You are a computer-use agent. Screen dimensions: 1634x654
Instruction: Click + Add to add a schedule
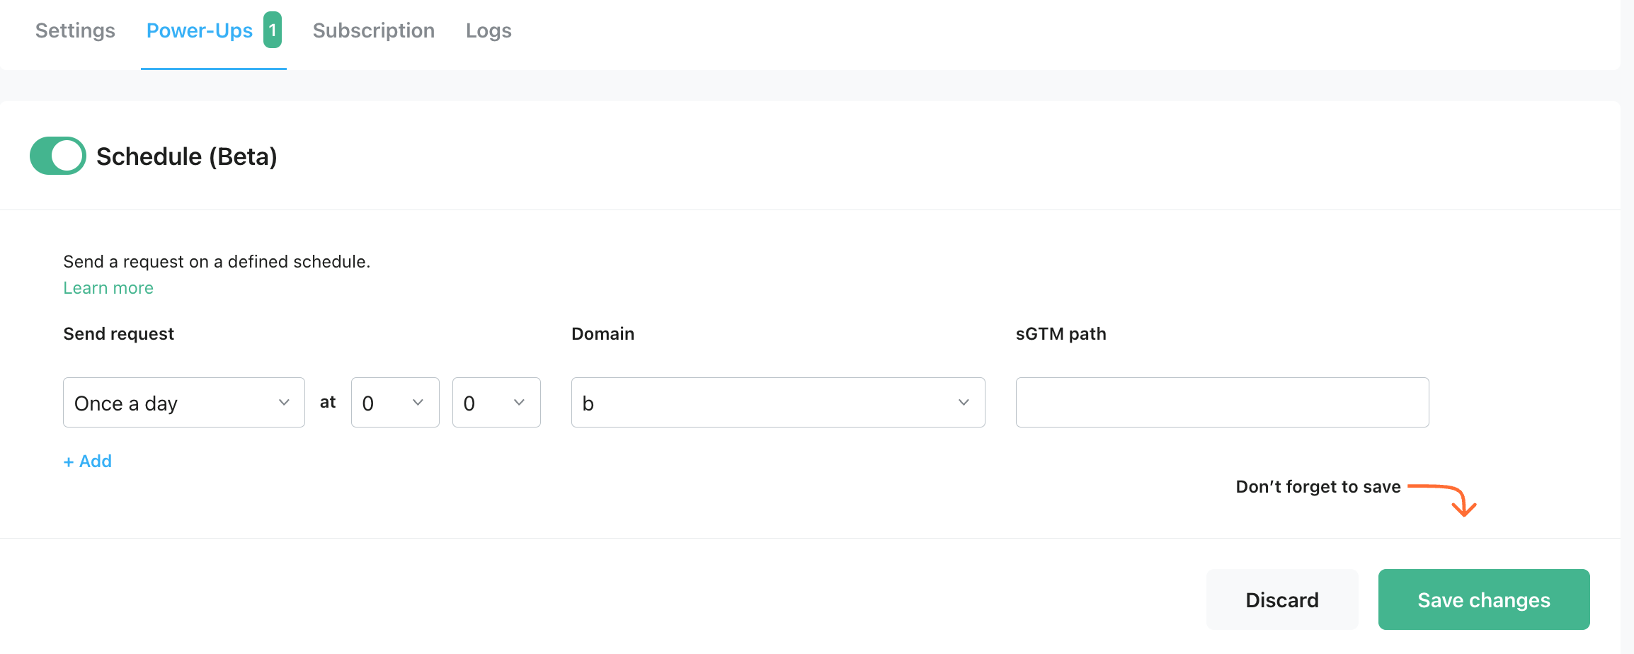pos(88,461)
